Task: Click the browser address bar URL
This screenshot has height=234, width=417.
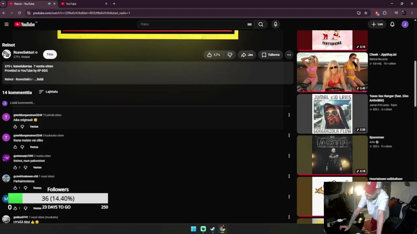Action: (x=81, y=13)
